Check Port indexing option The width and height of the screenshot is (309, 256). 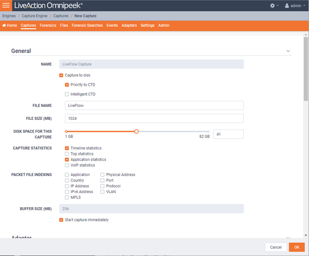pyautogui.click(x=102, y=180)
